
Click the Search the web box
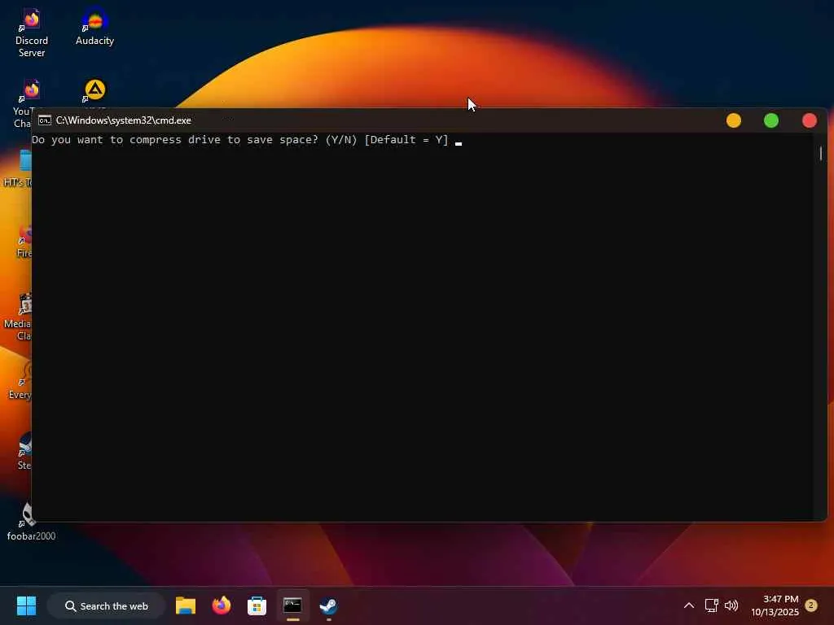(x=107, y=605)
